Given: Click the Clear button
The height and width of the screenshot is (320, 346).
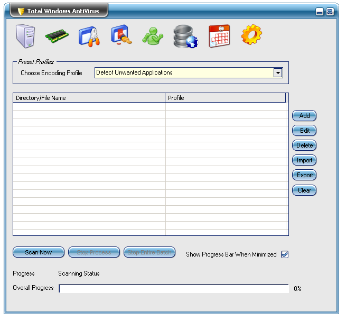Looking at the screenshot, I should tap(304, 190).
